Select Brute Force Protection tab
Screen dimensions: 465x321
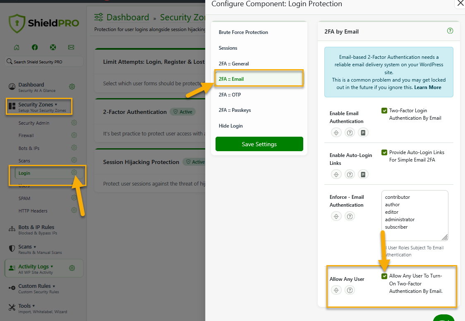[243, 32]
